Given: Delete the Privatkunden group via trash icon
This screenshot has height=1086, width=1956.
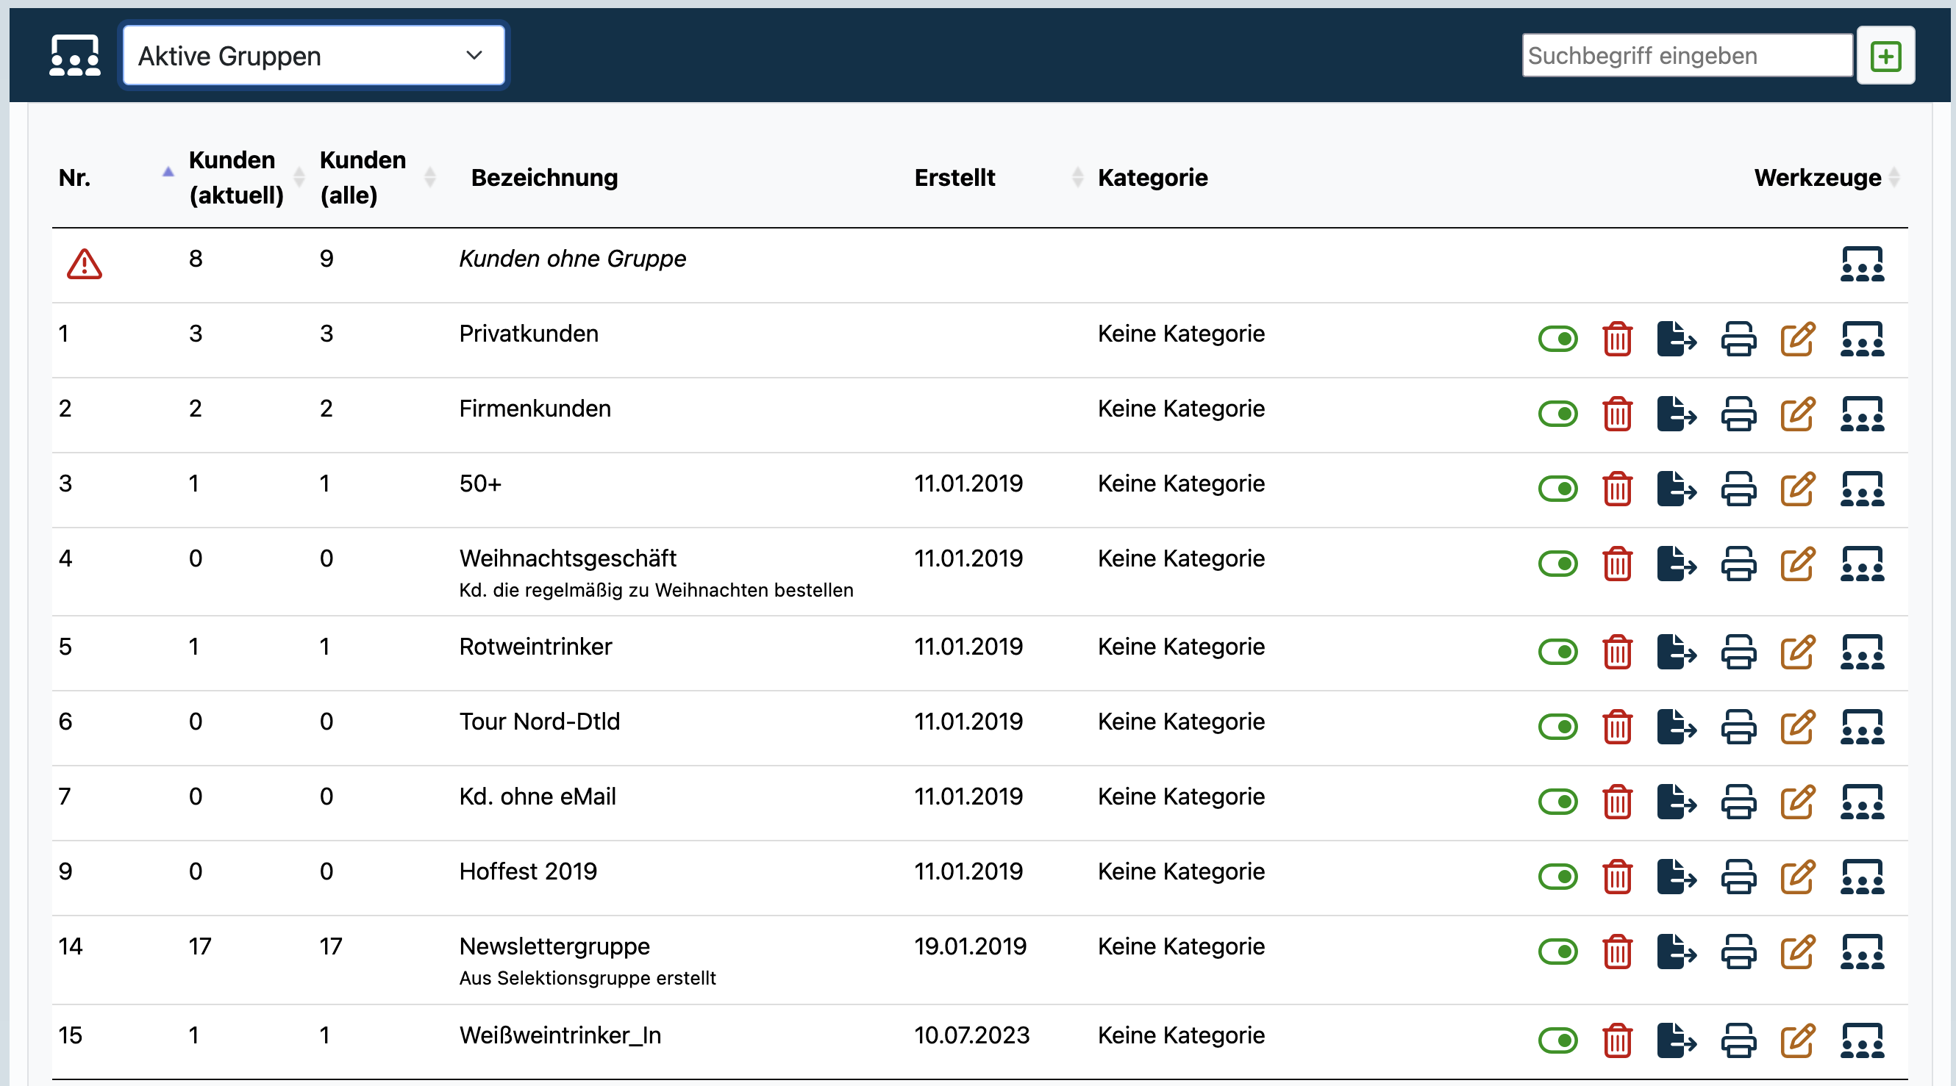Looking at the screenshot, I should click(x=1616, y=339).
